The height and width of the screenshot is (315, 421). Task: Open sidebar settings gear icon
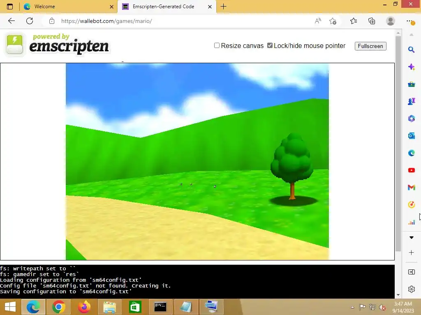click(x=411, y=289)
